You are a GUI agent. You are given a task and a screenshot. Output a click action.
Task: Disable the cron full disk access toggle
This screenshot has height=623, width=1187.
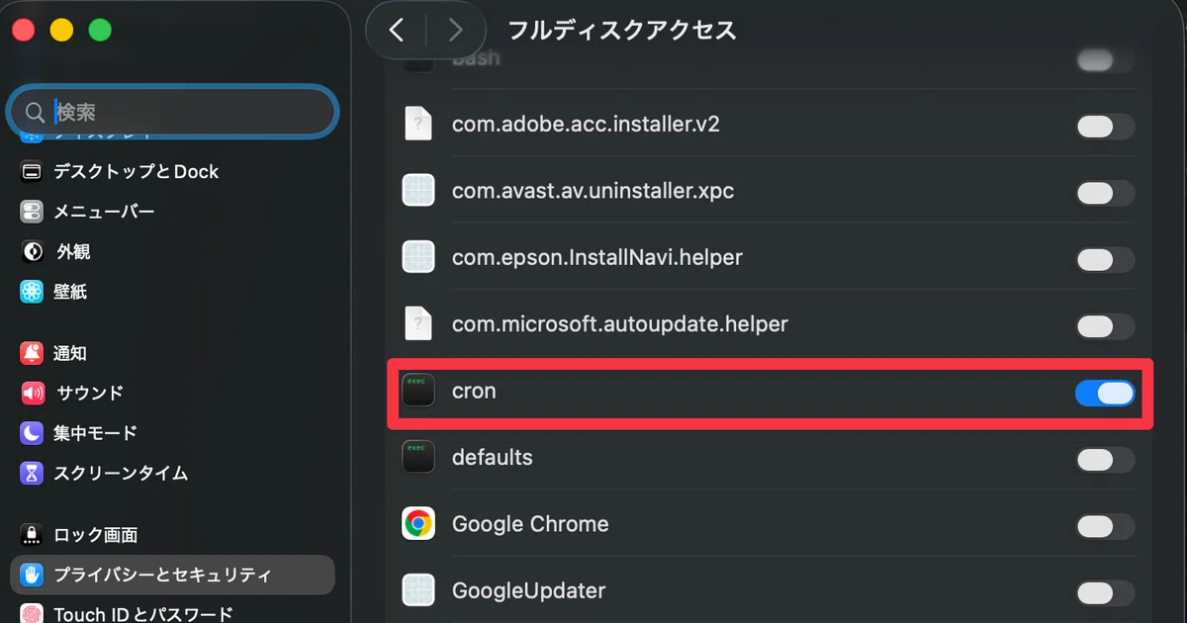pyautogui.click(x=1105, y=393)
